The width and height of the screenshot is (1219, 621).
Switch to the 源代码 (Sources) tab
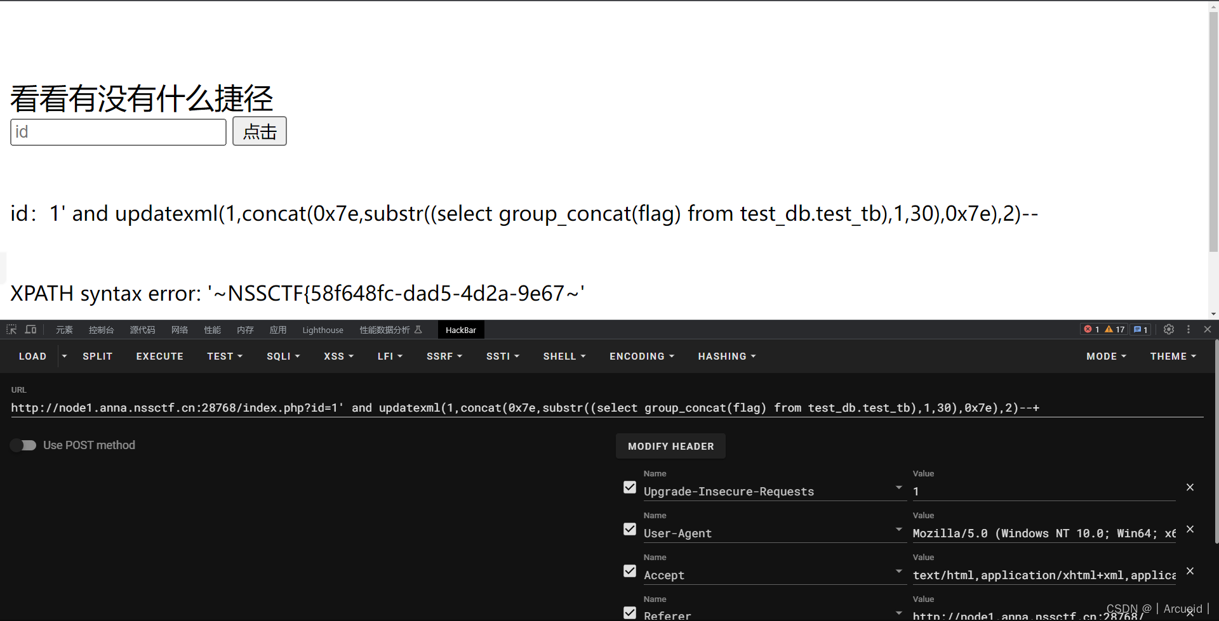point(142,330)
